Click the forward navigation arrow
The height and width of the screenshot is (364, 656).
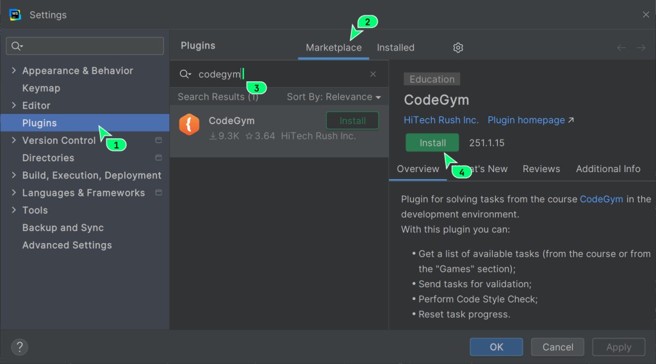[x=641, y=48]
